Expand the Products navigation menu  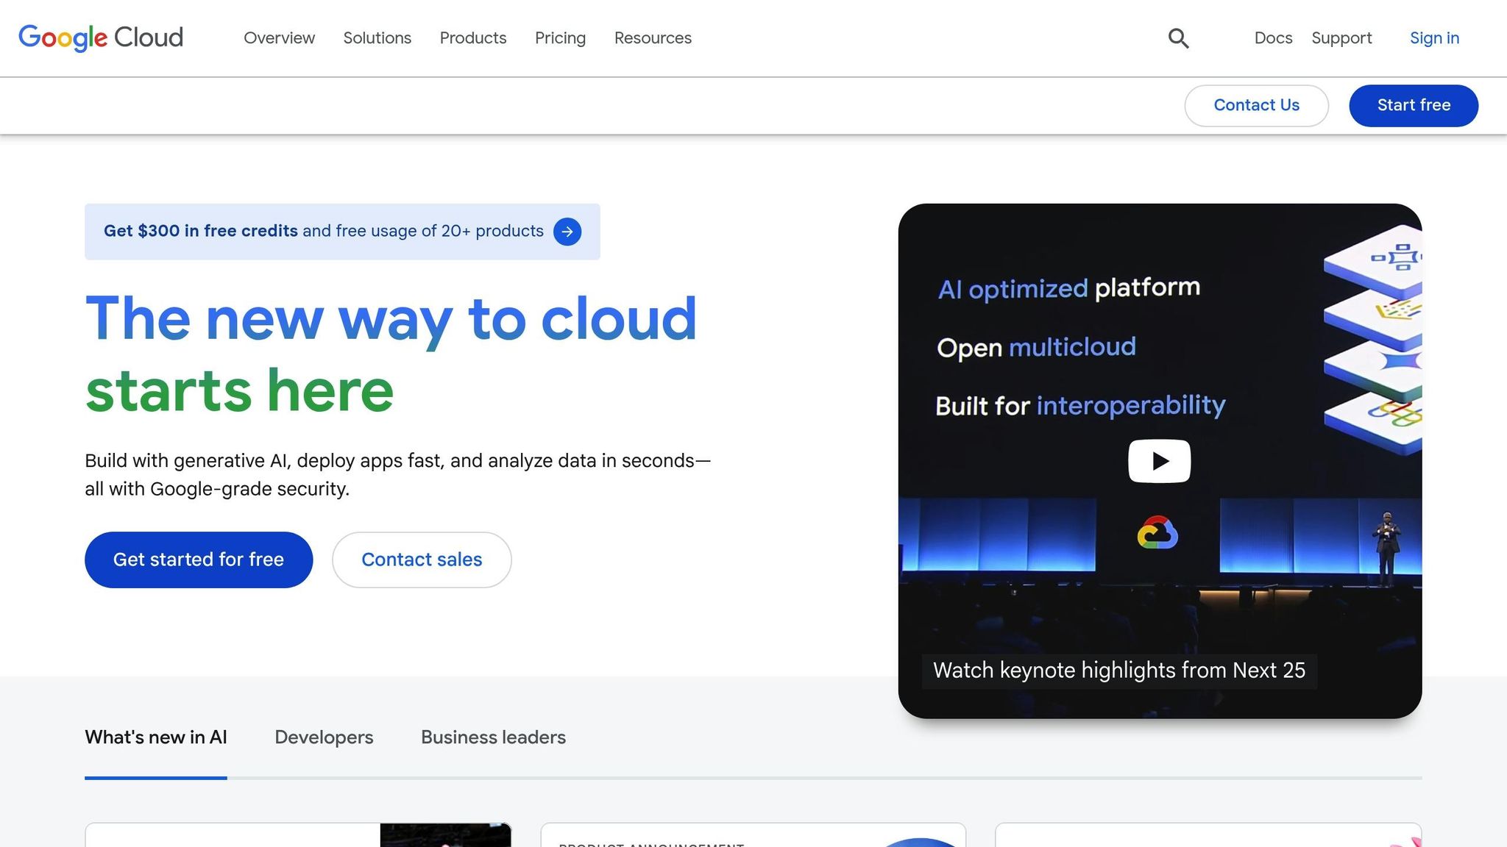pyautogui.click(x=473, y=38)
